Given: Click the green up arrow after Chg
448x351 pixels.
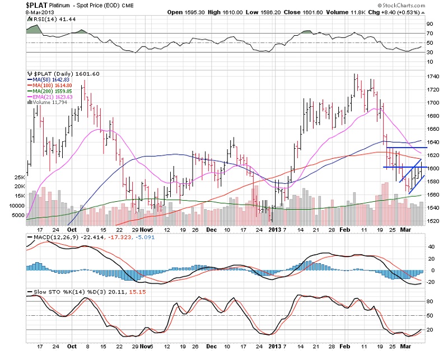Looking at the screenshot, I should [x=423, y=12].
